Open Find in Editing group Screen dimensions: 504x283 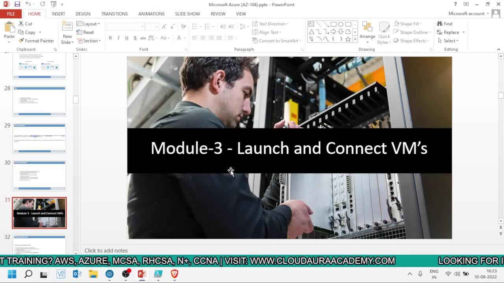[x=445, y=24]
